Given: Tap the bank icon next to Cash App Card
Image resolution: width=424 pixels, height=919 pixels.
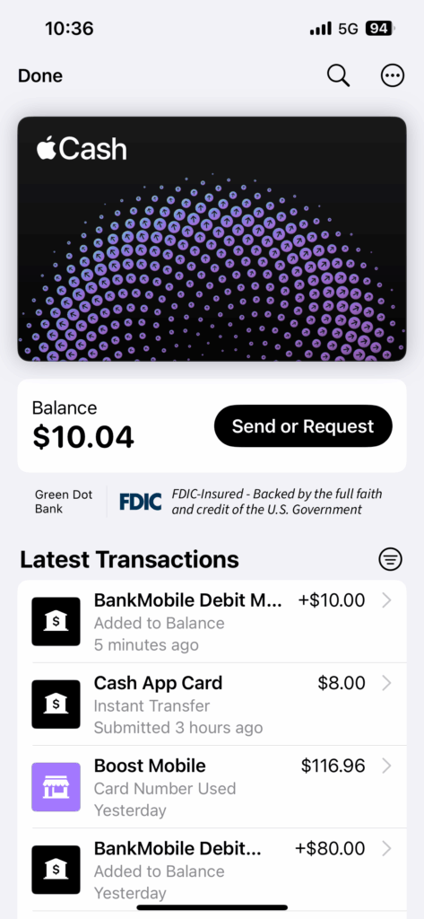Looking at the screenshot, I should pyautogui.click(x=56, y=705).
